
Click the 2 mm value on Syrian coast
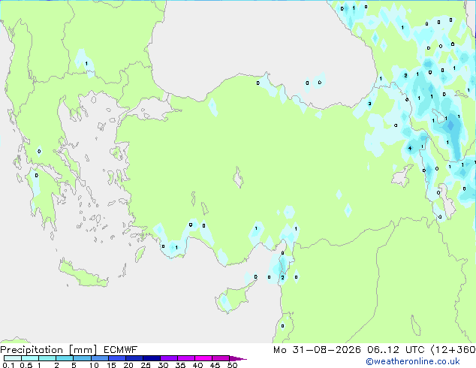click(282, 278)
